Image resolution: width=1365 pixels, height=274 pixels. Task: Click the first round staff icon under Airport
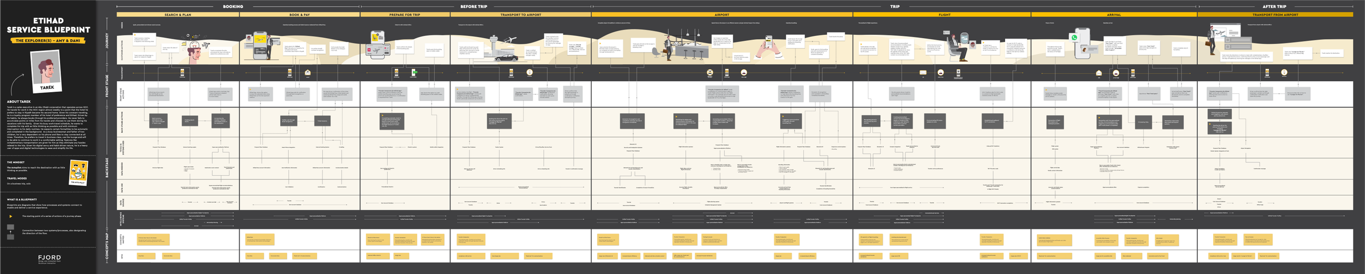click(x=710, y=72)
